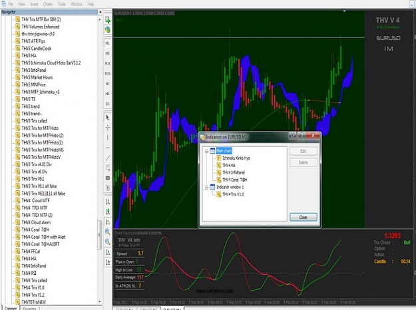Select the equidistant channel tool
This screenshot has width=416, height=310.
[x=107, y=168]
